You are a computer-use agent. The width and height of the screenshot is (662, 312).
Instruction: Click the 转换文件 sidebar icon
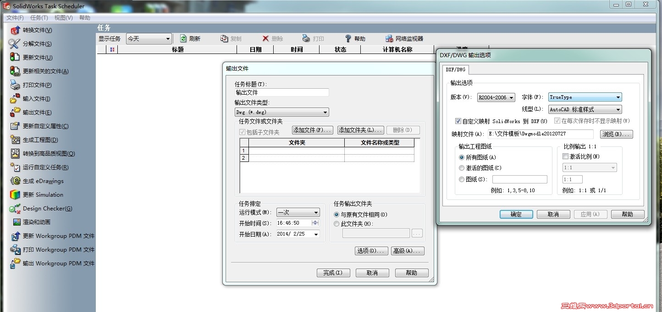point(15,30)
